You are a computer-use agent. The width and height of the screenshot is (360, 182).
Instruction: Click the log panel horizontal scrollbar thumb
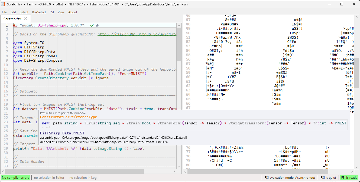pos(257,171)
